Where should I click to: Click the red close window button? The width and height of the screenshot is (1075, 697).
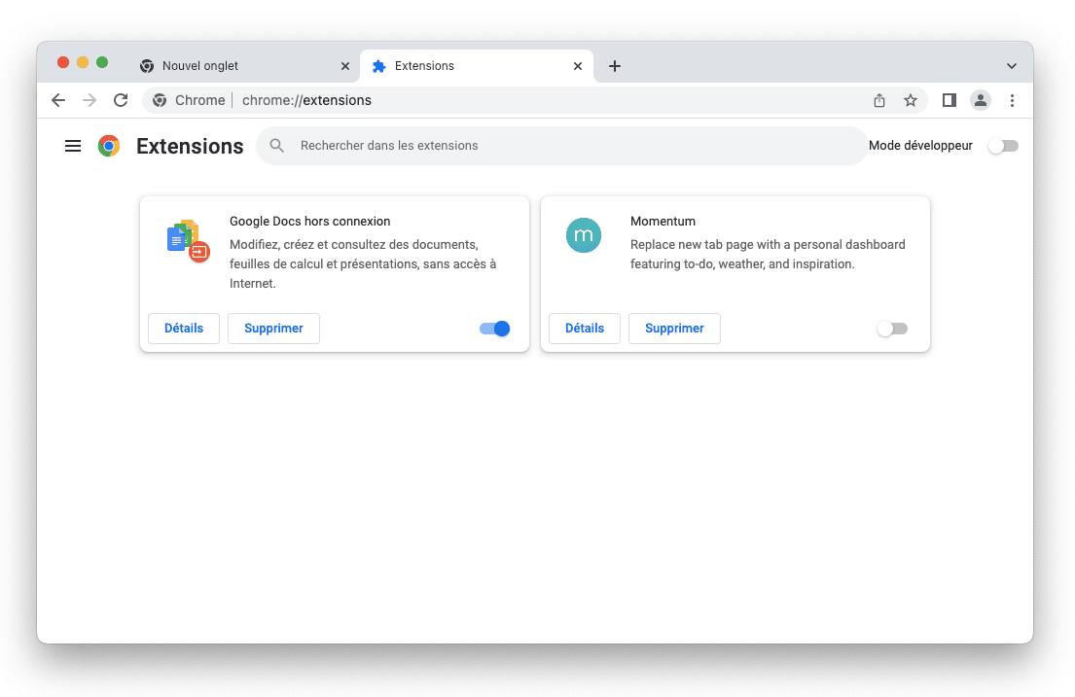63,62
